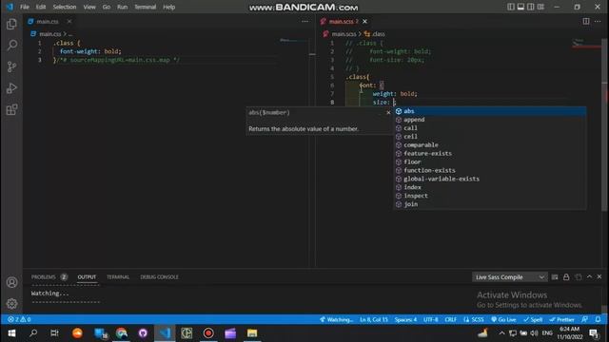
Task: Choose global-variable-exists suggestion
Action: [x=489, y=179]
